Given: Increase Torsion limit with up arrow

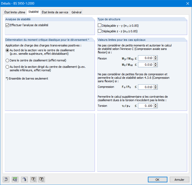Looking at the screenshot, I should coord(156,105).
